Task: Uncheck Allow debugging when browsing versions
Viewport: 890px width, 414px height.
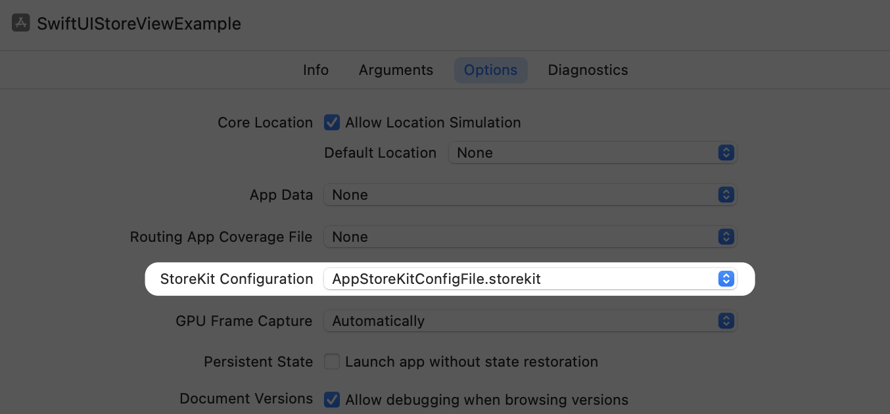Action: 332,400
